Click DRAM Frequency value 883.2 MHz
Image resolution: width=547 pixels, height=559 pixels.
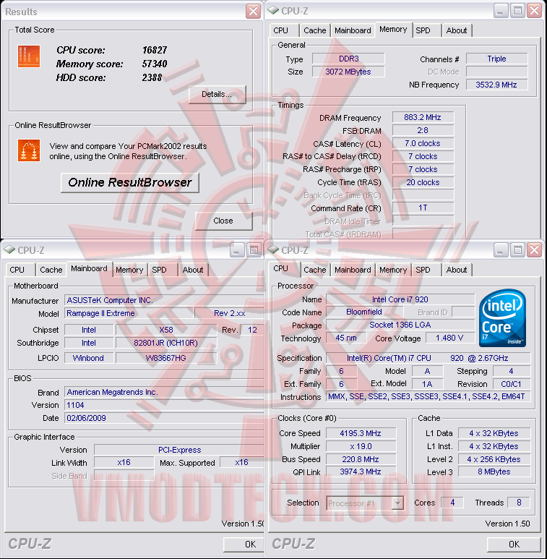tap(423, 117)
